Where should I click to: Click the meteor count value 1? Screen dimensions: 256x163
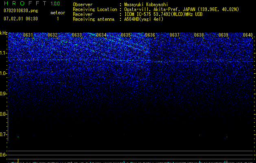58,19
